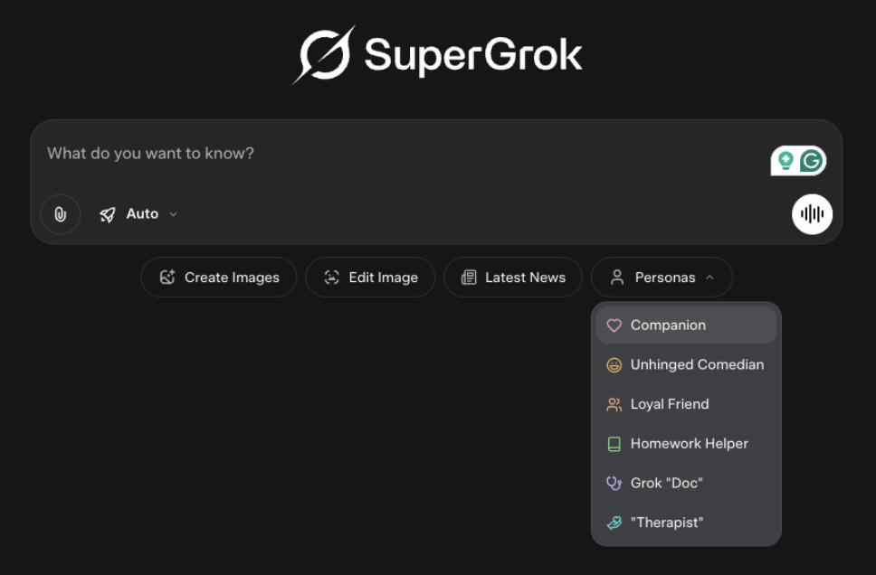The image size is (876, 575).
Task: Open Latest News
Action: coord(513,278)
